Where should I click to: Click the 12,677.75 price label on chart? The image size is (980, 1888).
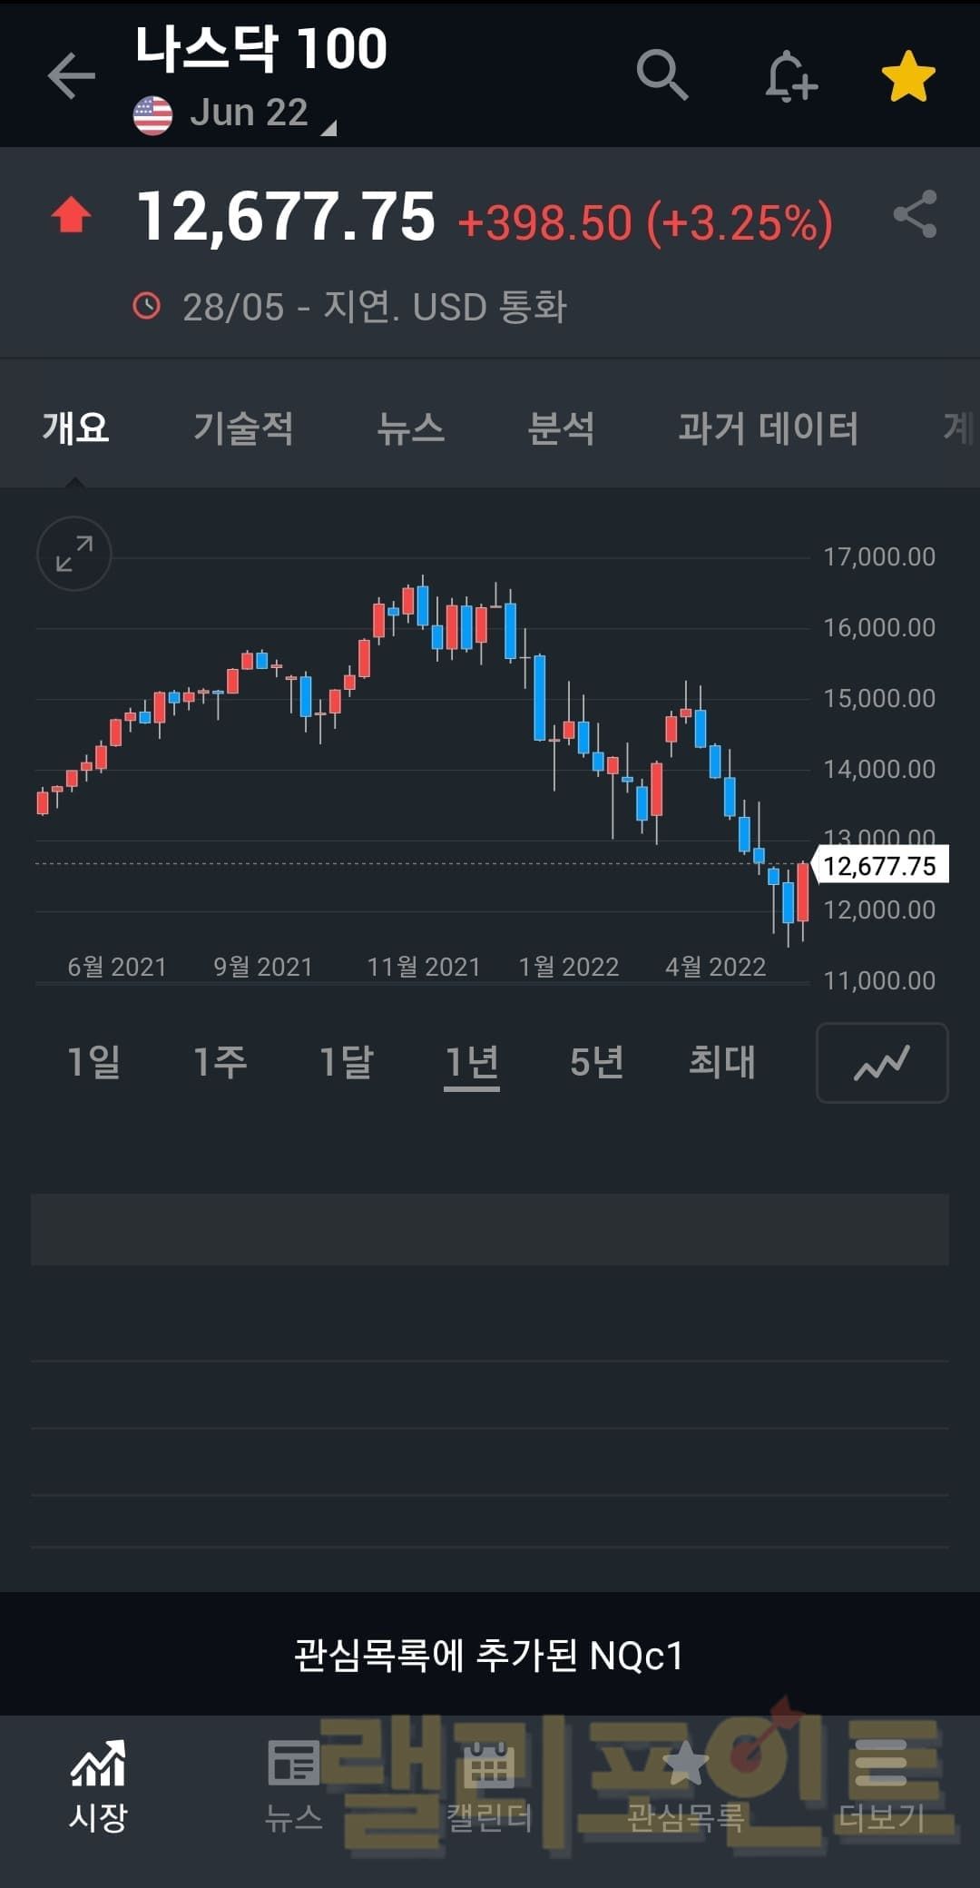click(879, 865)
